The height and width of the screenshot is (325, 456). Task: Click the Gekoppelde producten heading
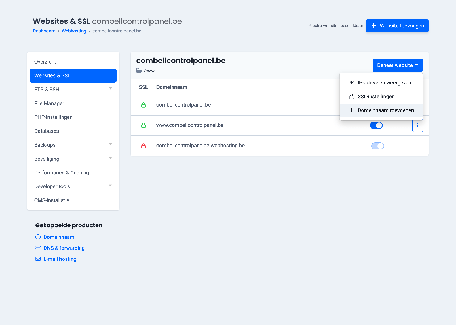(x=69, y=225)
